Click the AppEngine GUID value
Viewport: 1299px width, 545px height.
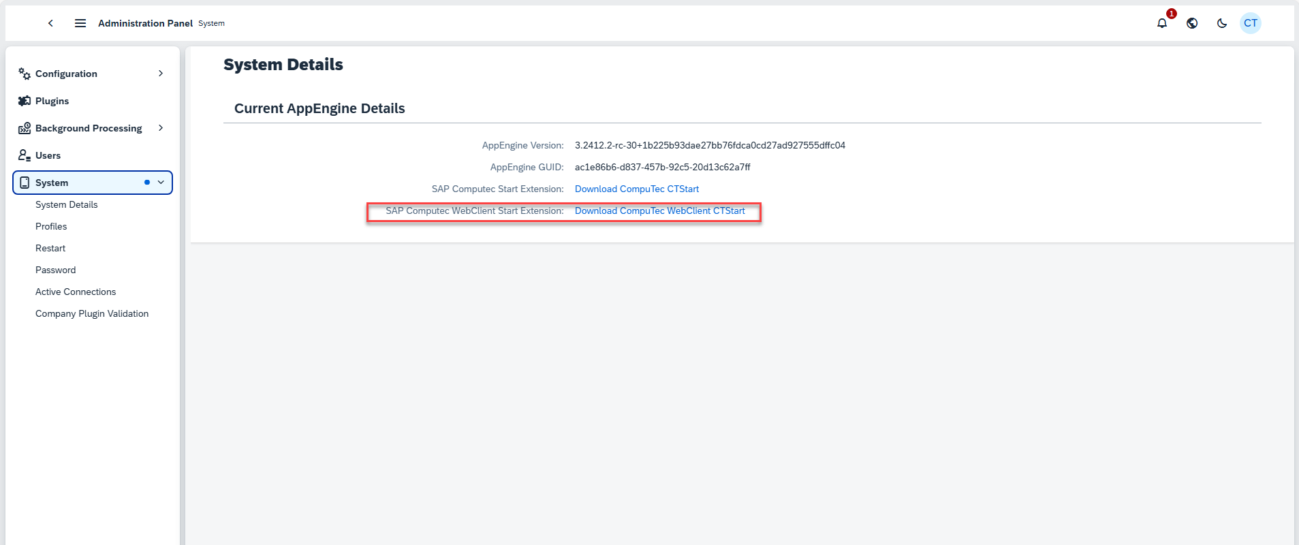coord(663,167)
